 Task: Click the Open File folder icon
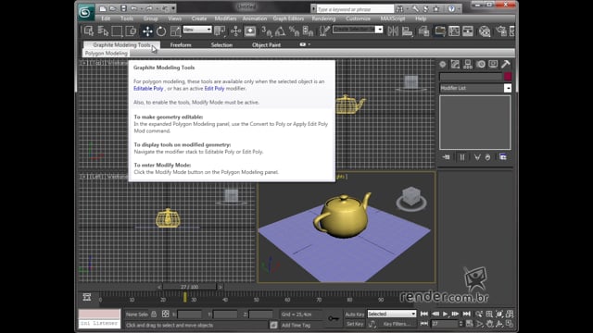pyautogui.click(x=113, y=8)
